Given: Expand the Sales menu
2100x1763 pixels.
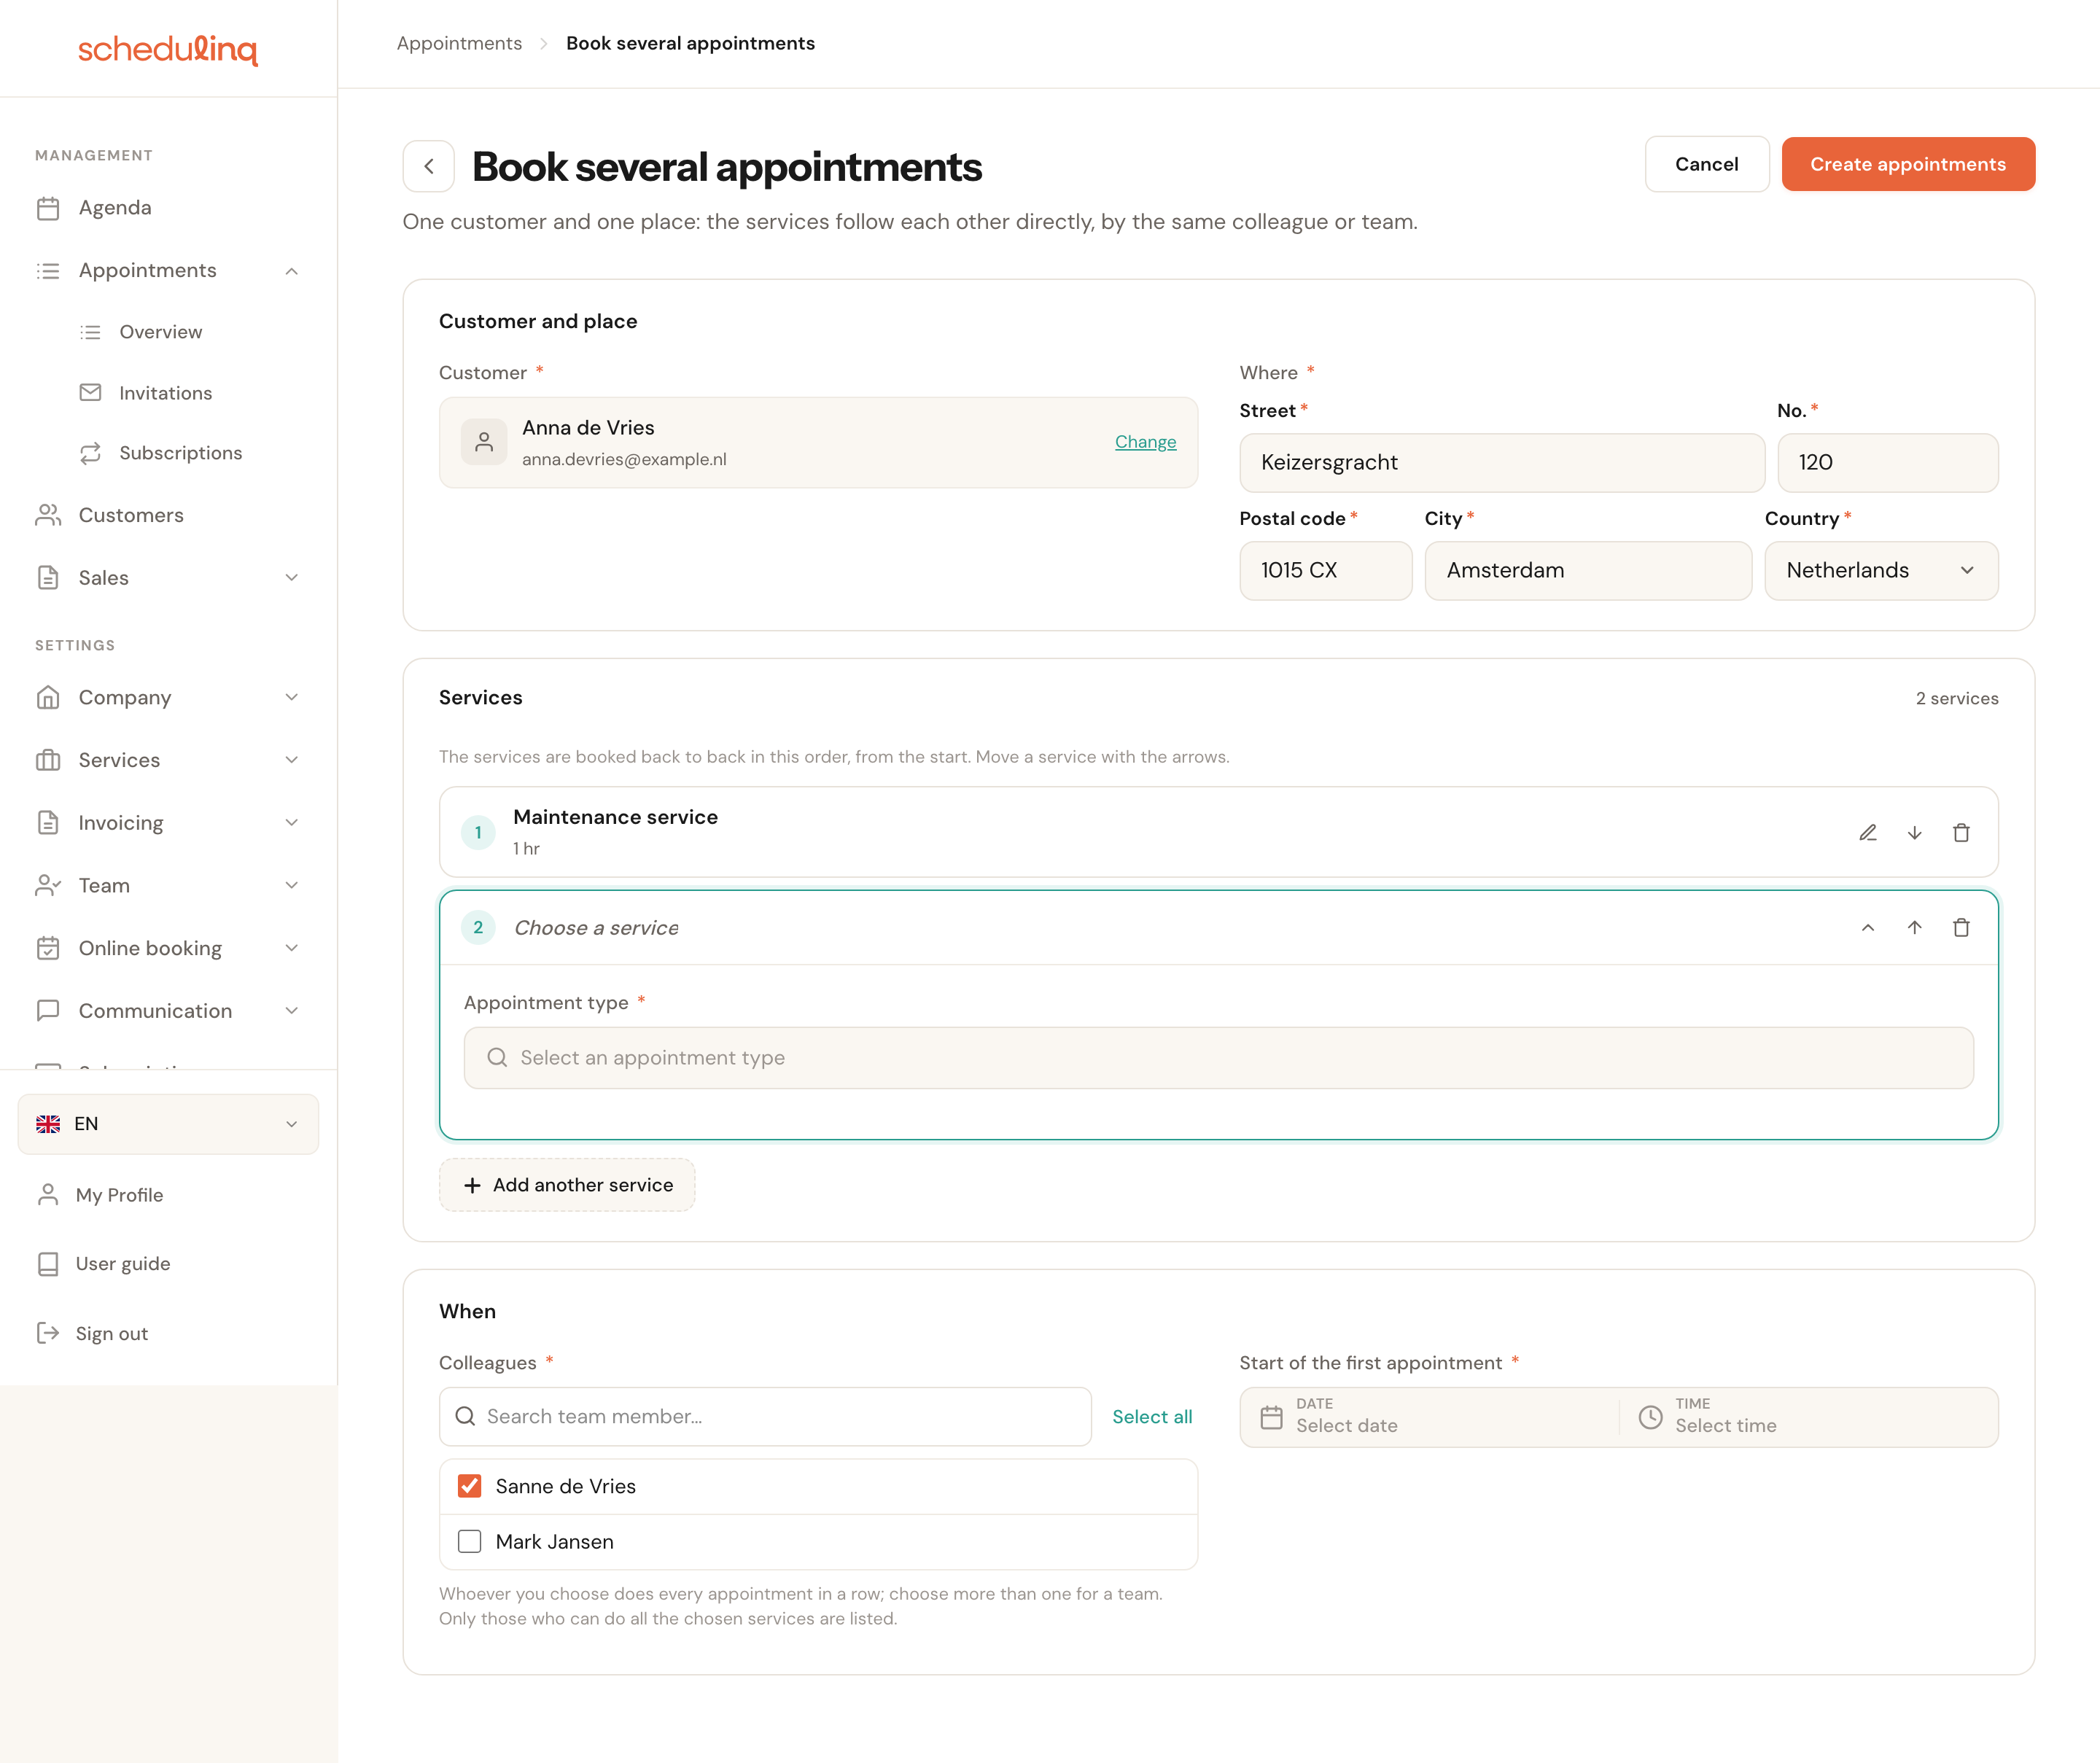Looking at the screenshot, I should (168, 578).
